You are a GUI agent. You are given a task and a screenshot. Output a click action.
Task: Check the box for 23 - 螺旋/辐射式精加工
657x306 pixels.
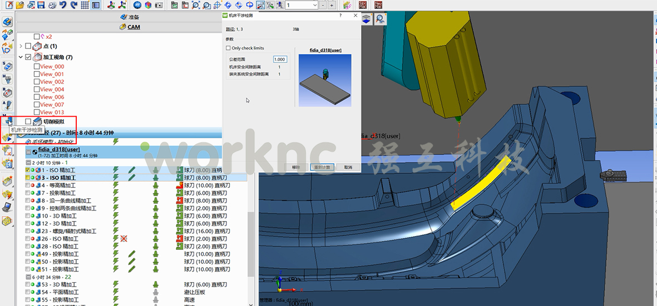click(x=28, y=231)
